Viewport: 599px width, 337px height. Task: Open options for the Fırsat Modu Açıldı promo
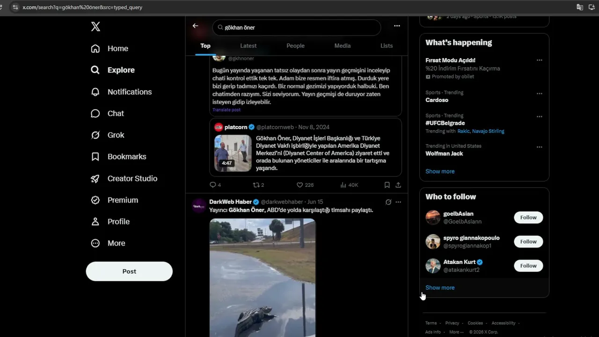coord(540,60)
